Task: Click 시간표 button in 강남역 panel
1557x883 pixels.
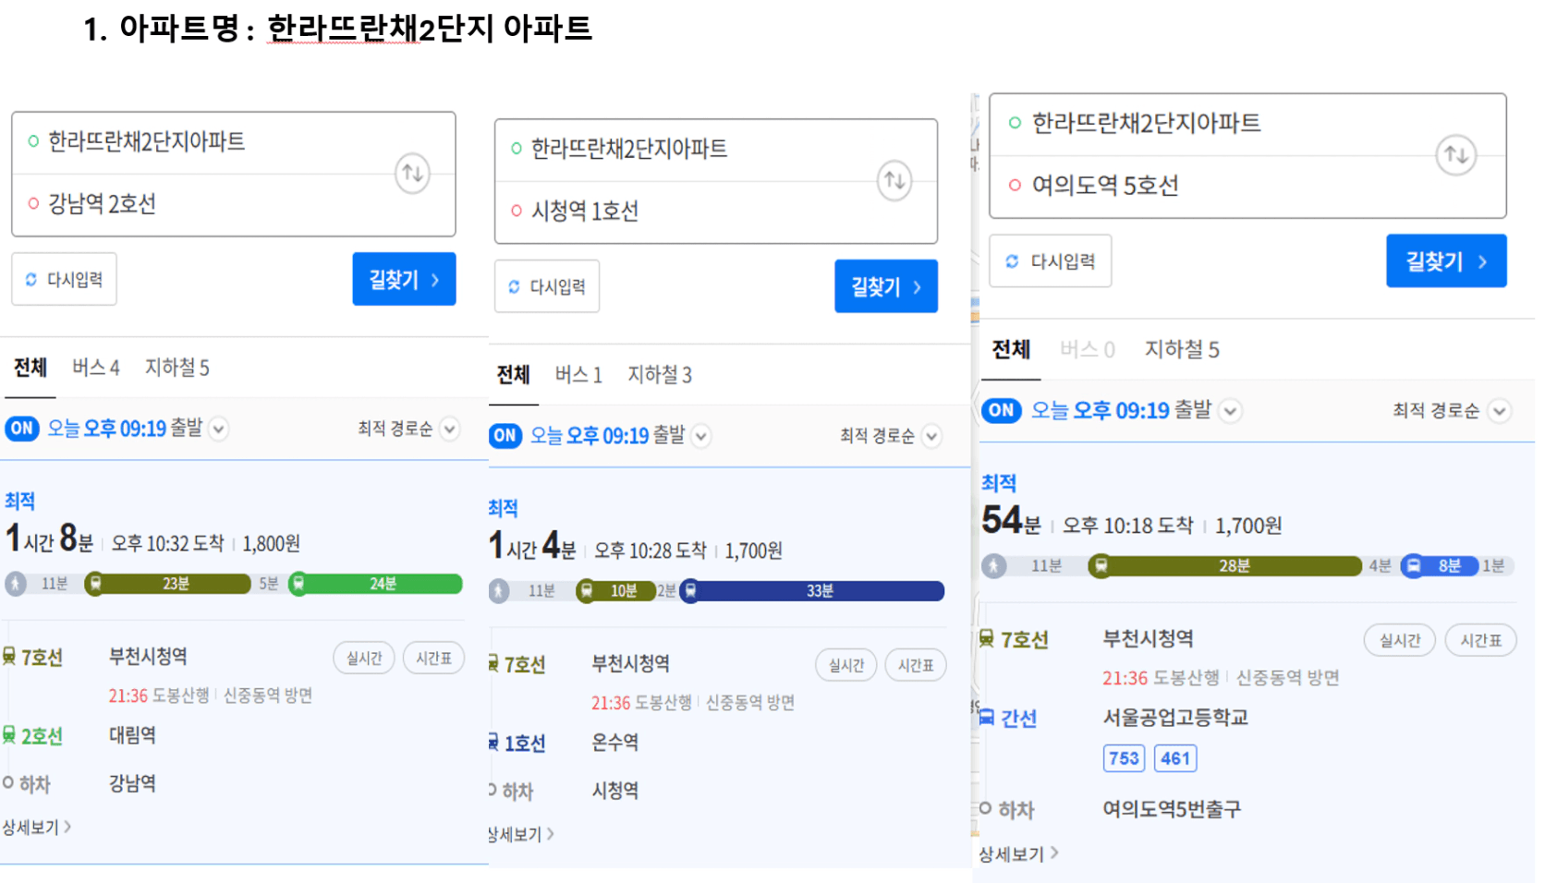Action: point(433,658)
